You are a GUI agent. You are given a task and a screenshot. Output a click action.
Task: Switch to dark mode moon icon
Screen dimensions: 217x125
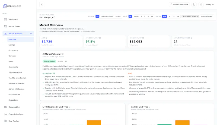[x=194, y=5]
